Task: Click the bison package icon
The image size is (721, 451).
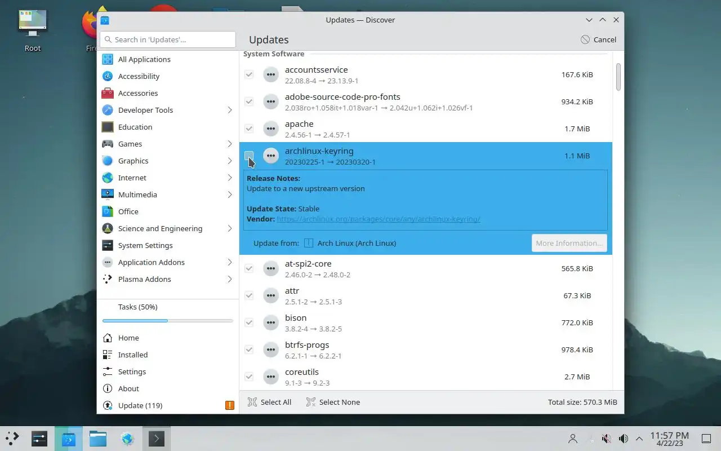Action: point(271,322)
